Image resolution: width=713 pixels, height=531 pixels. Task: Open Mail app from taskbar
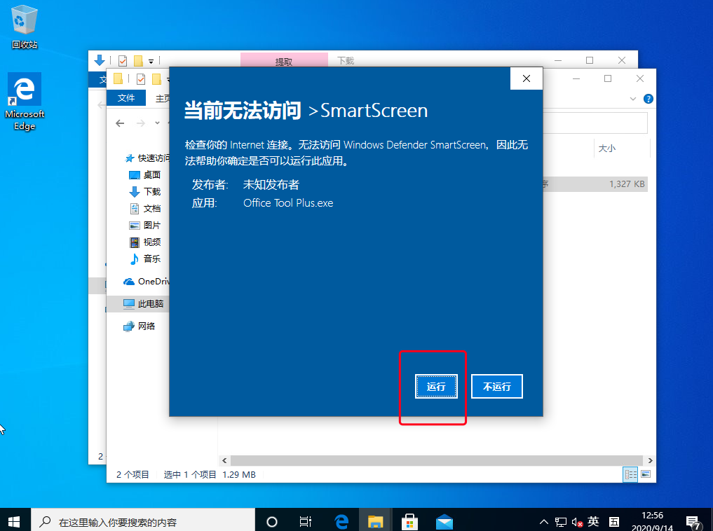point(444,521)
